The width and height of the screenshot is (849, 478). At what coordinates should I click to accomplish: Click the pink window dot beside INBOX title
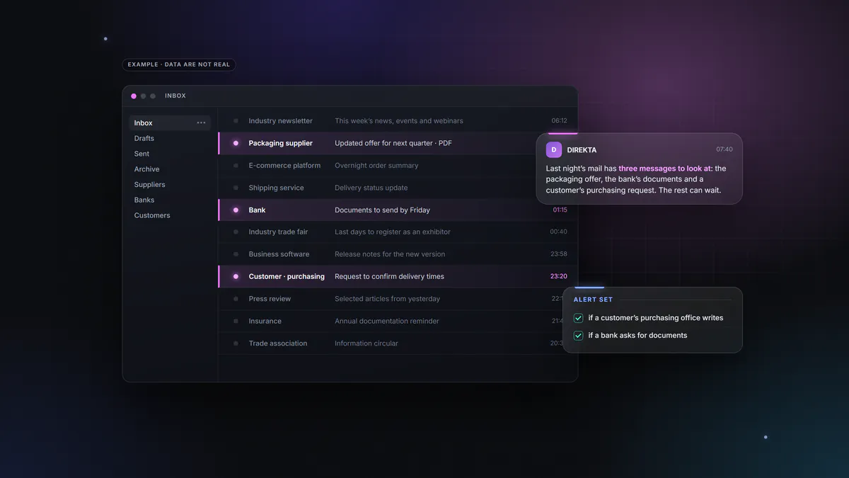[x=134, y=96]
